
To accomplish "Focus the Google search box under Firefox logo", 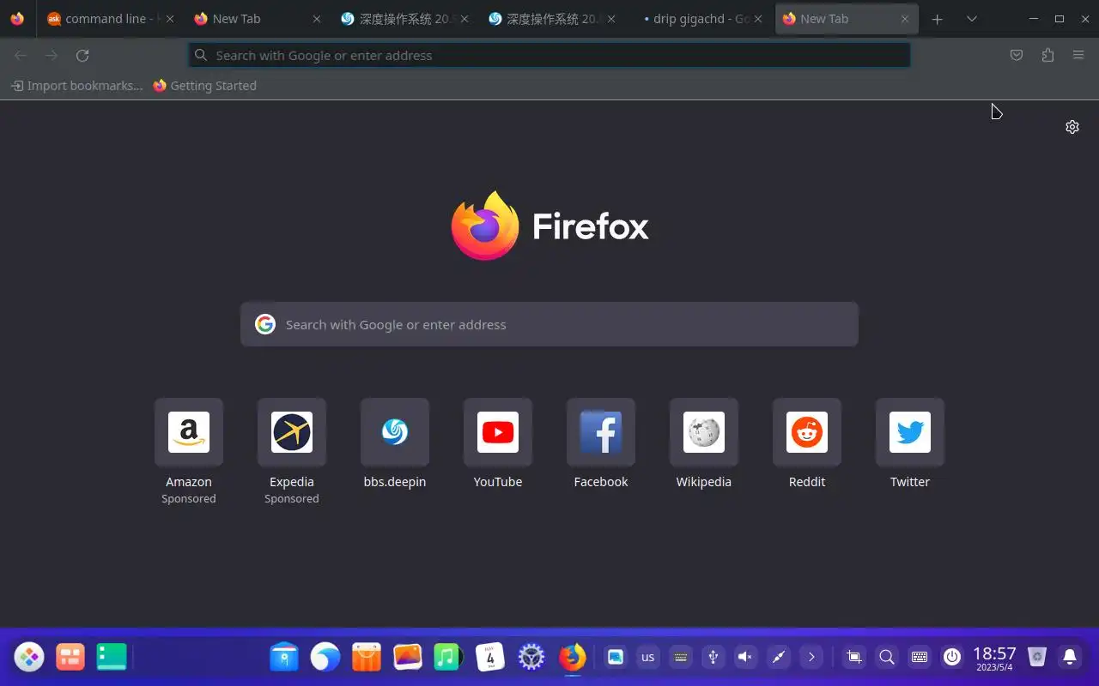I will point(549,324).
